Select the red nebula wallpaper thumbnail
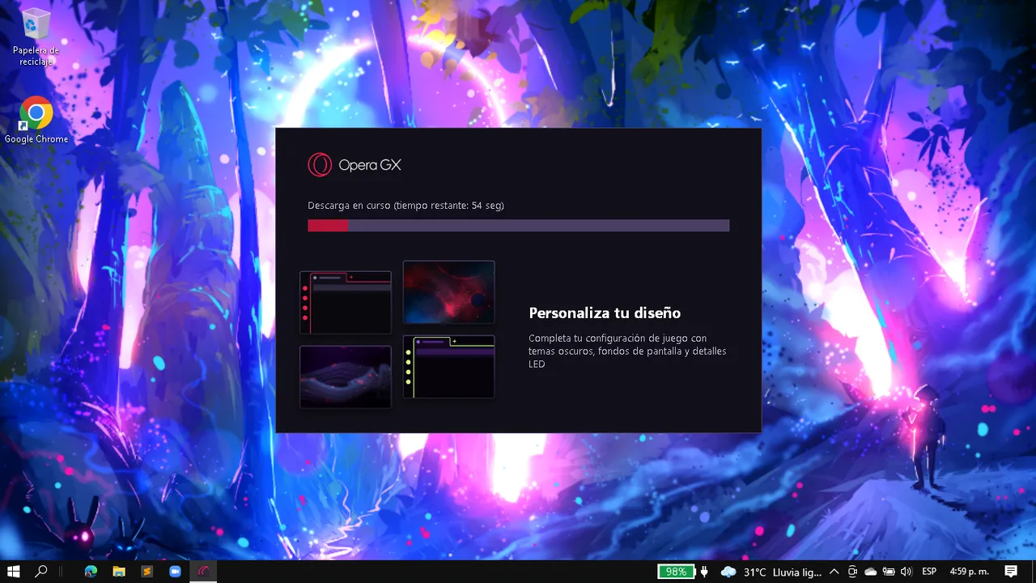Image resolution: width=1036 pixels, height=583 pixels. tap(449, 292)
